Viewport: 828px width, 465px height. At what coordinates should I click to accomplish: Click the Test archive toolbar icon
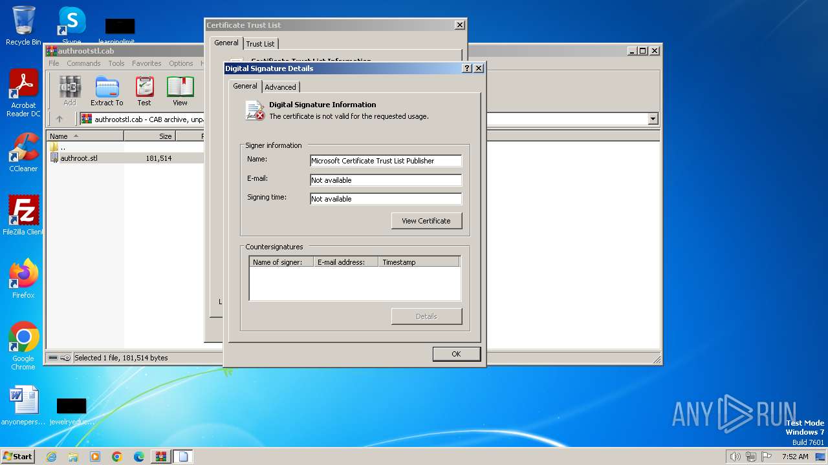point(144,91)
